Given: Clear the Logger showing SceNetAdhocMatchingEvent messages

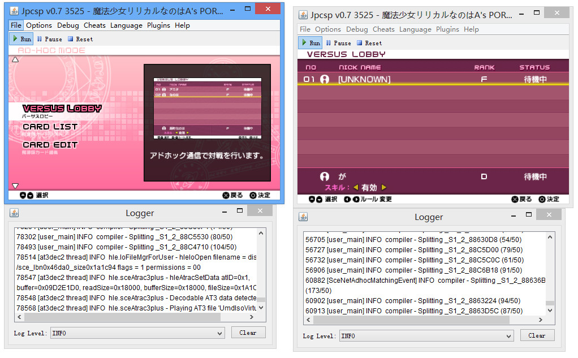Looking at the screenshot, I should 536,335.
